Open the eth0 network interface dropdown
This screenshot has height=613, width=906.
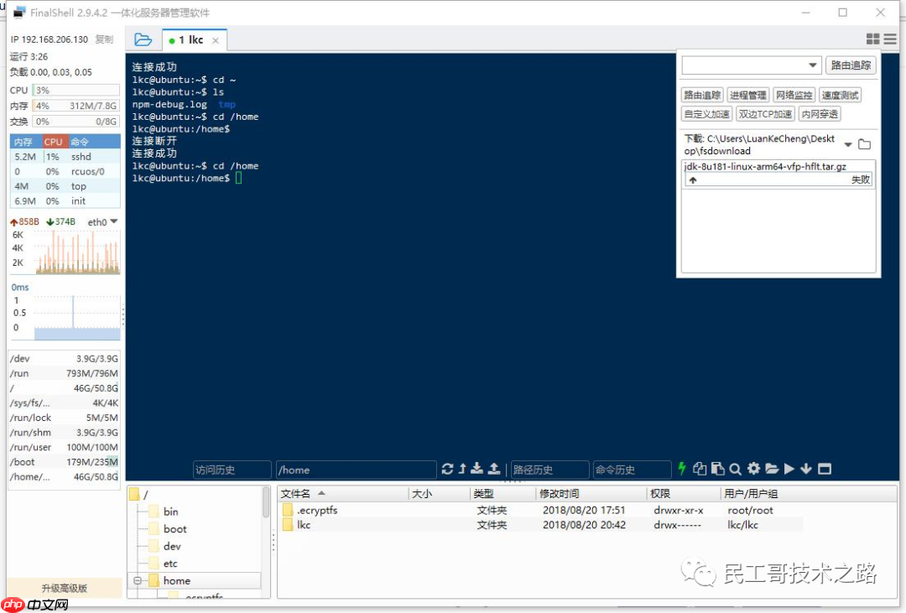(114, 222)
